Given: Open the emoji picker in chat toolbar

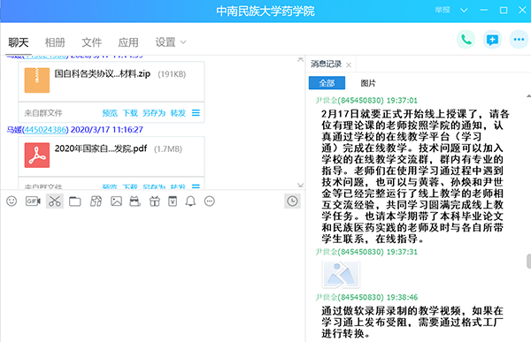Looking at the screenshot, I should (12, 201).
